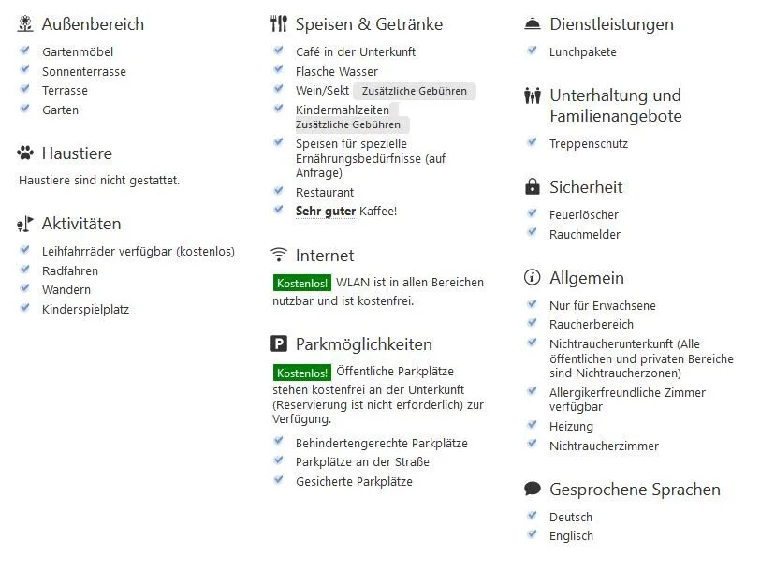Click the green Kostenlos! badge under Internet
Screen dimensions: 760x570
(302, 283)
